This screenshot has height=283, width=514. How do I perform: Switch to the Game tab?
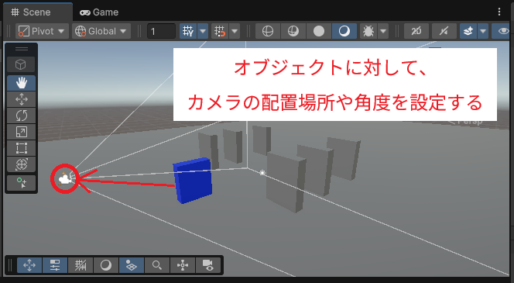pos(99,12)
